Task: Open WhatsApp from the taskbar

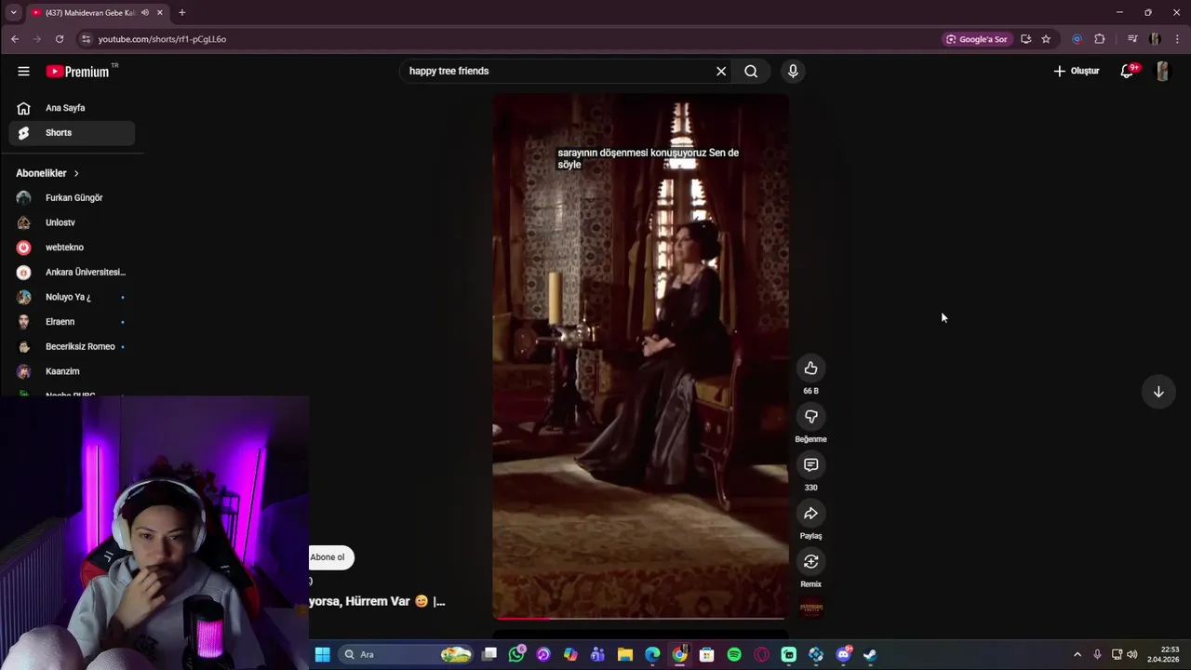Action: (516, 654)
